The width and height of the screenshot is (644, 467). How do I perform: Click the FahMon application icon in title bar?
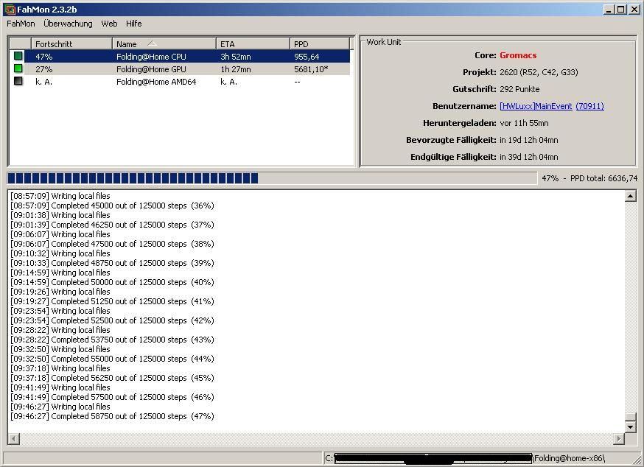click(10, 9)
